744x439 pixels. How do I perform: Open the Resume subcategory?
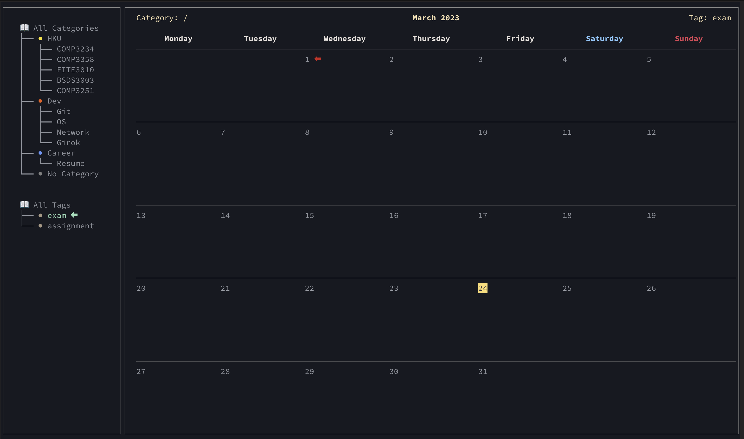(x=70, y=163)
